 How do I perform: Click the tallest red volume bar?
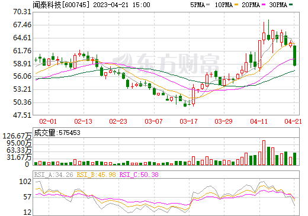264,153
